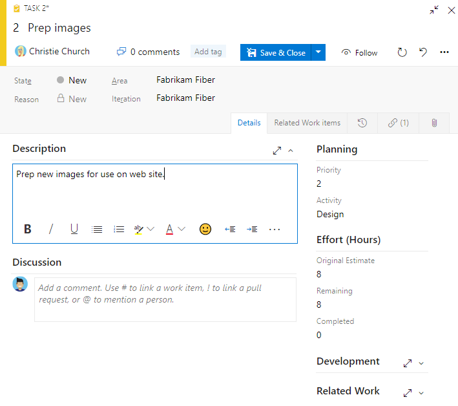Insert a numbered list in Description

[119, 229]
